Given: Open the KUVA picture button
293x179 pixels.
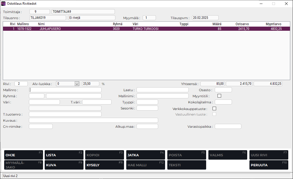Looking at the screenshot, I should click(64, 165).
